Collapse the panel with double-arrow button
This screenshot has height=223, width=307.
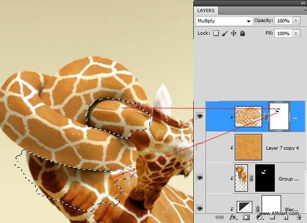[x=302, y=2]
